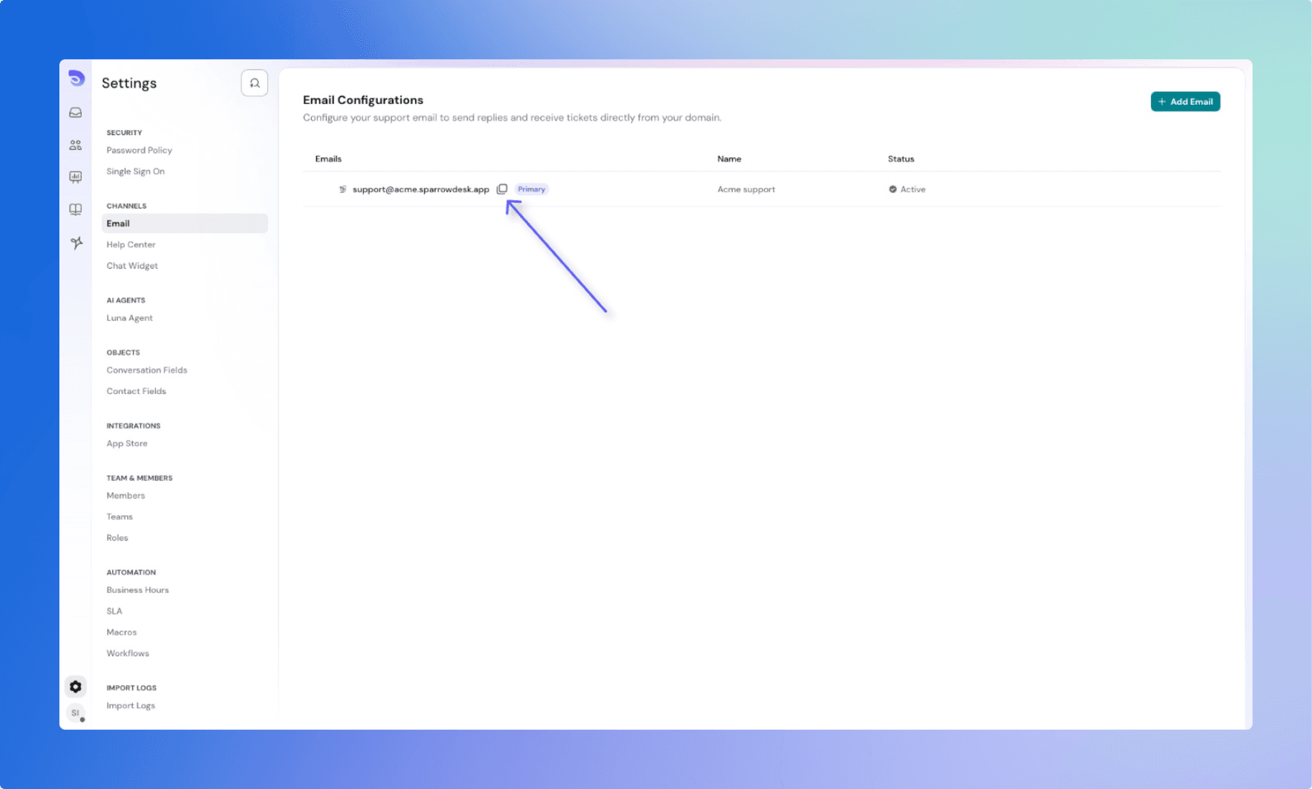Open the Settings gear icon

tap(75, 687)
